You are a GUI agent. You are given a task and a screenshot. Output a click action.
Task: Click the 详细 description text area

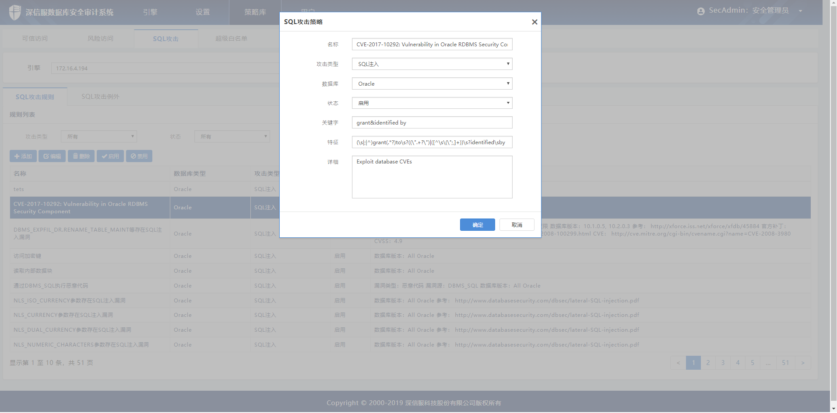(x=432, y=177)
